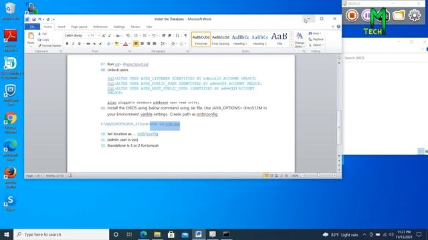Apply the Heading 2 style
This screenshot has height=240, width=428.
260,39
